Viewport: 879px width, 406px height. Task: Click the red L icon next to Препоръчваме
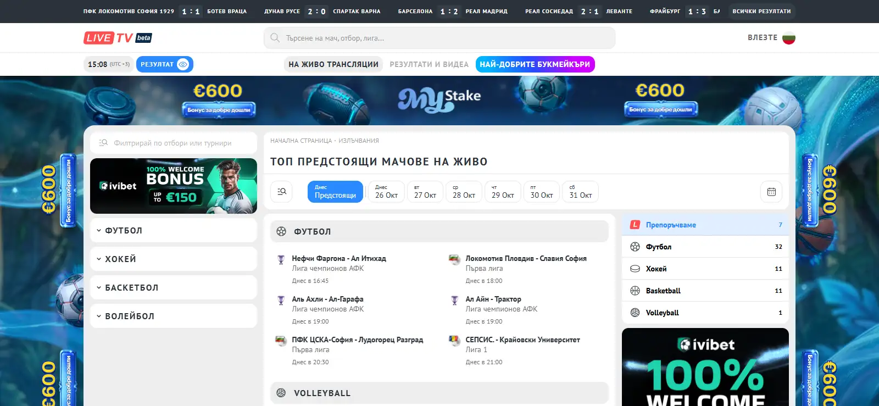[x=635, y=225]
